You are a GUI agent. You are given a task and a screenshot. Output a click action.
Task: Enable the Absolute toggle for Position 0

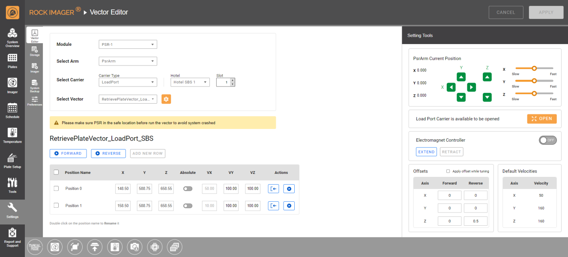(x=188, y=188)
